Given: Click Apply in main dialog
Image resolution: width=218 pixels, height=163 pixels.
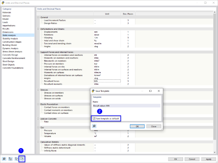Looking at the screenshot, I should (x=209, y=159).
